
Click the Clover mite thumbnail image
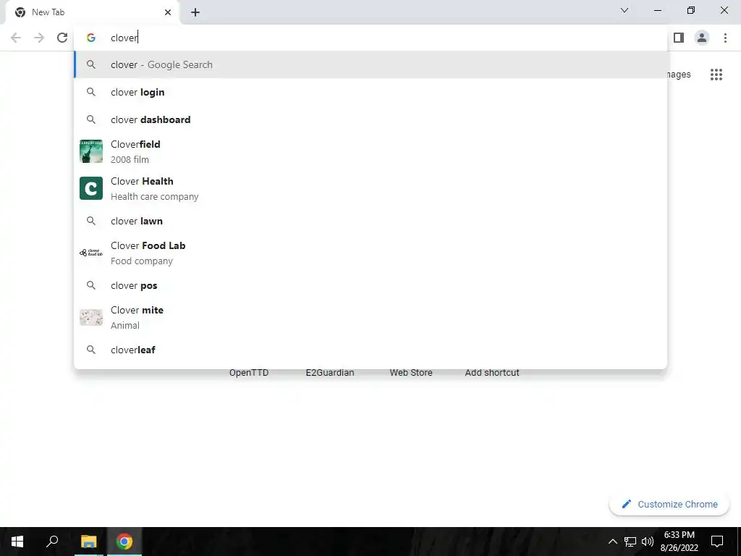[x=91, y=317]
